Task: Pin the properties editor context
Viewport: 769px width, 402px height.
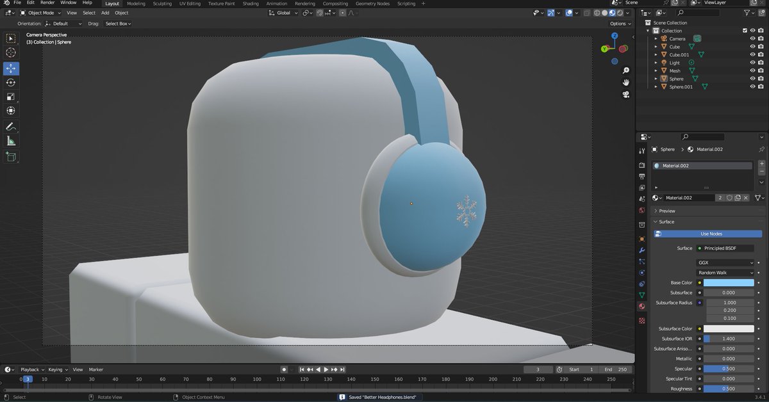Action: (761, 149)
